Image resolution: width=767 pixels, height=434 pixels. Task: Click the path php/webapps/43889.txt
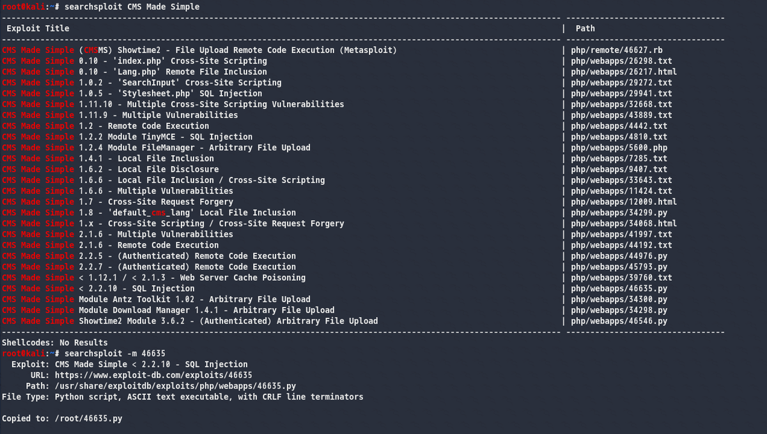622,115
